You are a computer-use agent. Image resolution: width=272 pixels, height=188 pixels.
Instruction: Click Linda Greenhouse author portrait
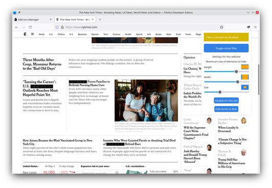click(x=209, y=120)
